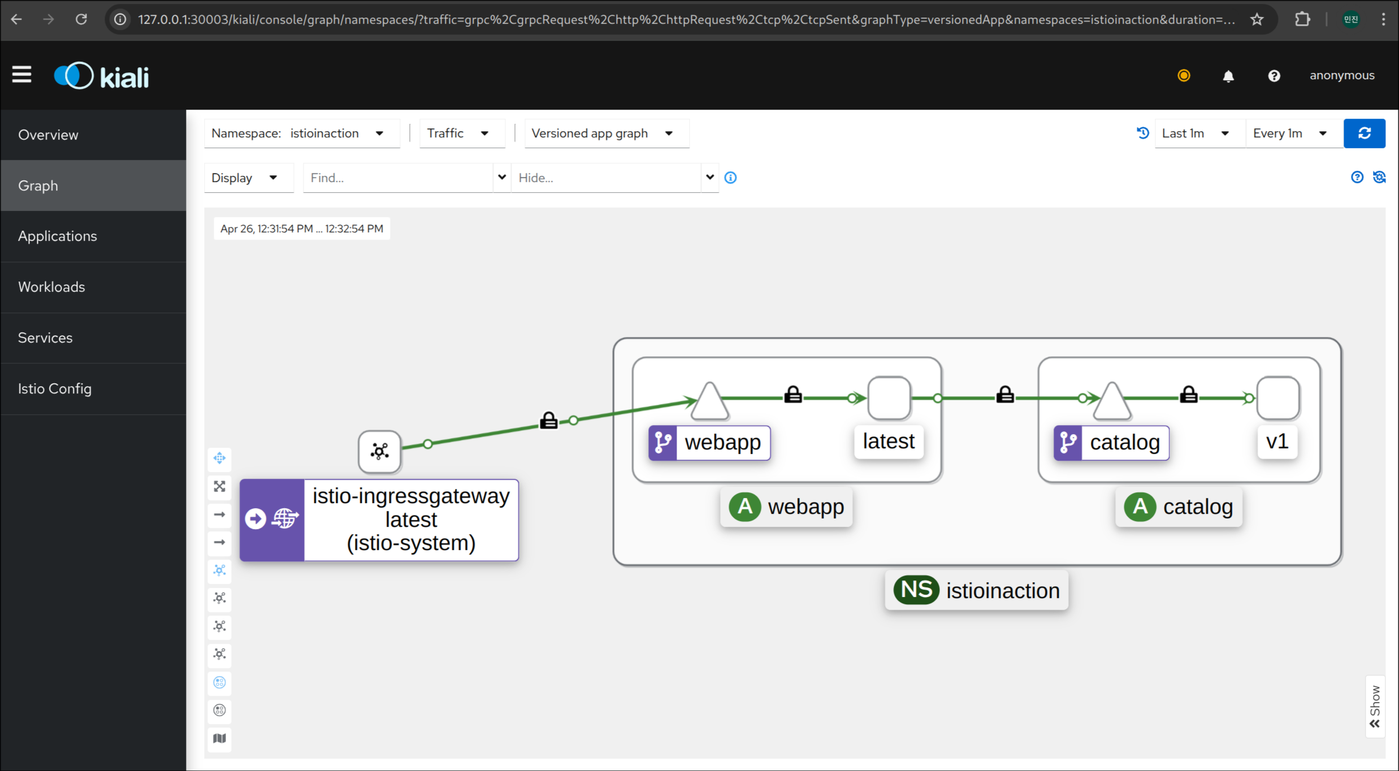The width and height of the screenshot is (1399, 771).
Task: Open the Display options dropdown
Action: click(x=249, y=178)
